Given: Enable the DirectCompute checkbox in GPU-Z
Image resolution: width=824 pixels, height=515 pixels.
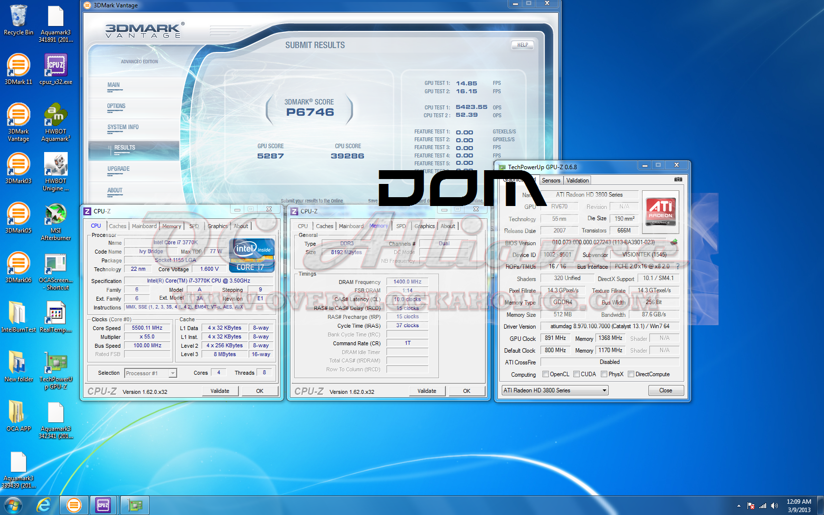Looking at the screenshot, I should [631, 374].
